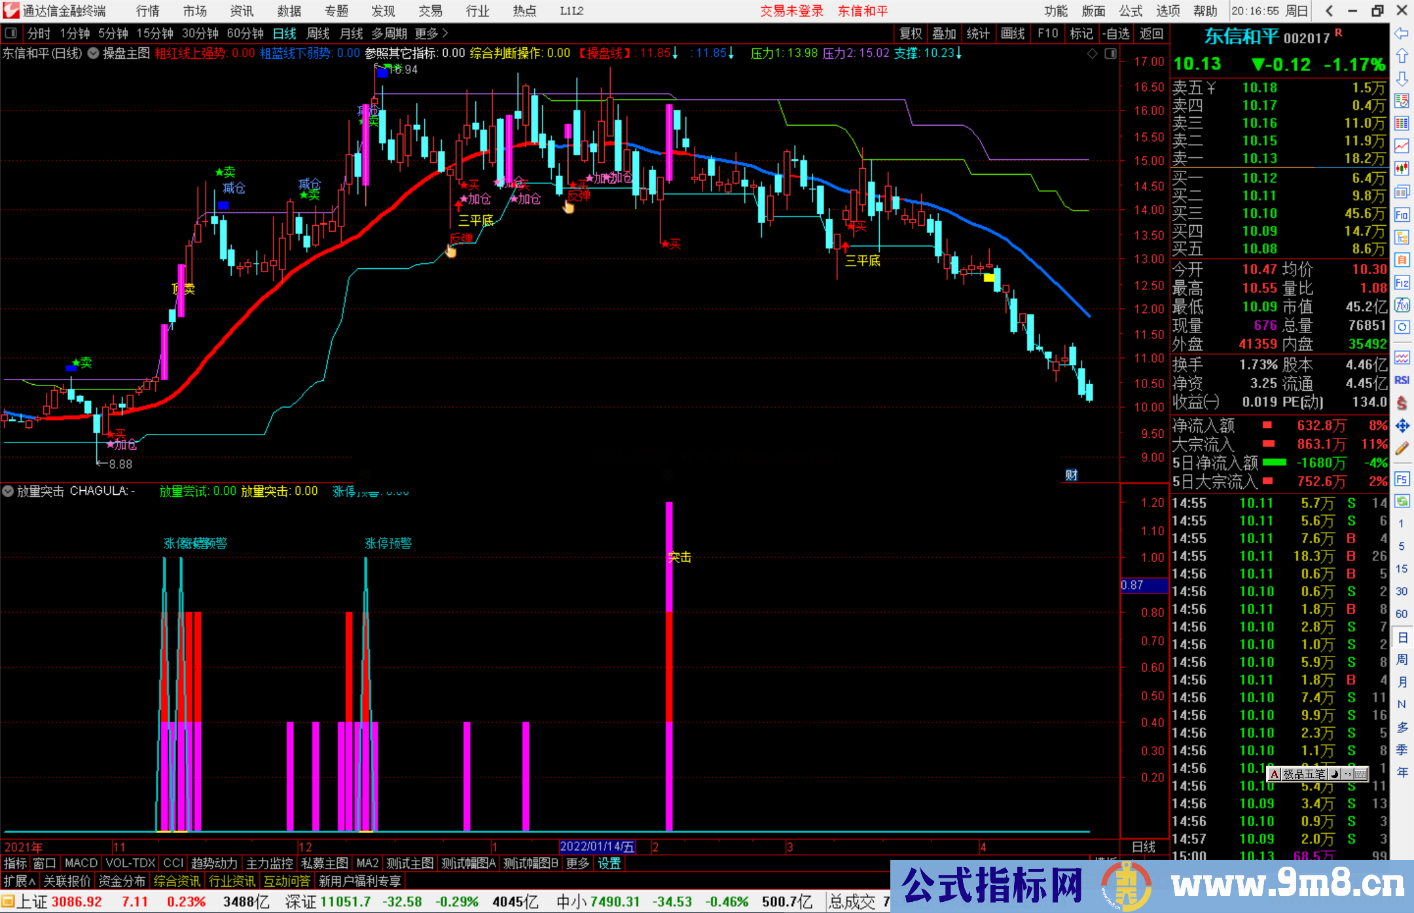Viewport: 1414px width, 913px height.
Task: Click the 设置 link in indicator tab row
Action: pyautogui.click(x=609, y=864)
